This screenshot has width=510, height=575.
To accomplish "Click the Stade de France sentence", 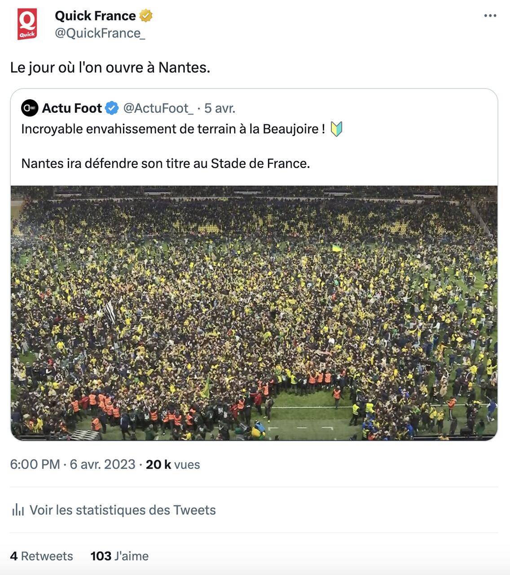I will 166,163.
